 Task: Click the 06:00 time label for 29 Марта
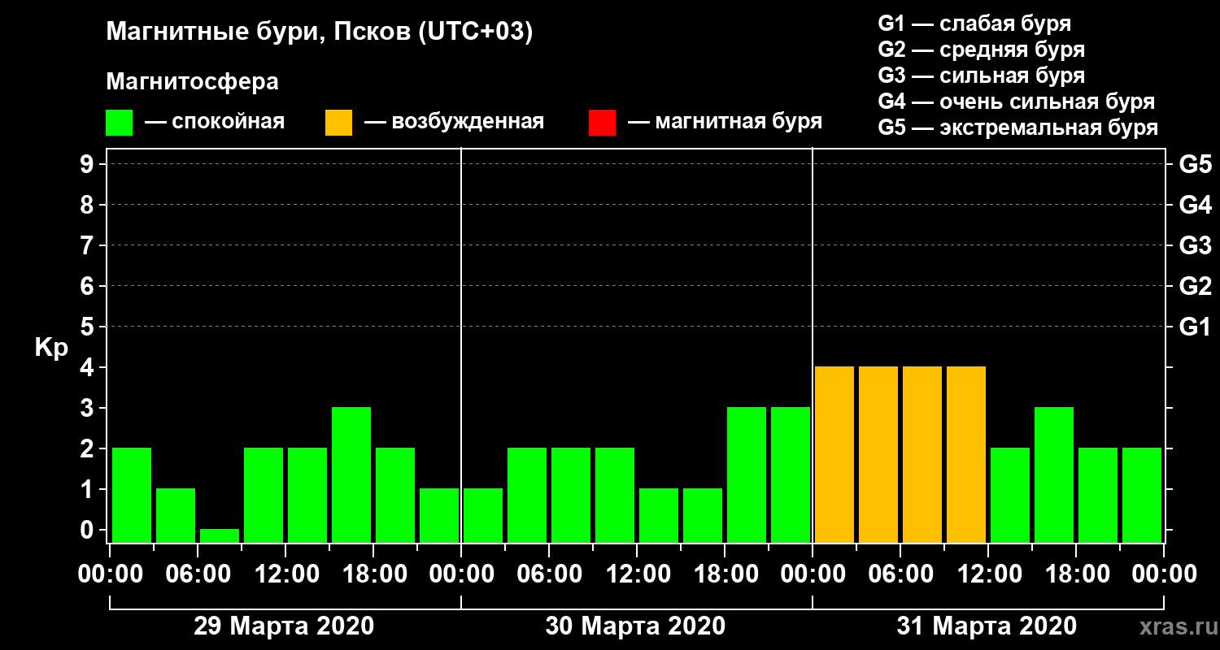[x=198, y=574]
